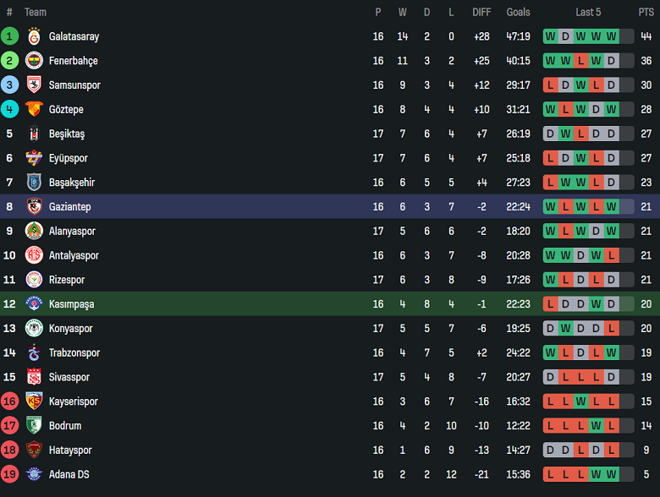Click the Galatasaray club crest icon
Image resolution: width=660 pixels, height=497 pixels.
[x=34, y=36]
